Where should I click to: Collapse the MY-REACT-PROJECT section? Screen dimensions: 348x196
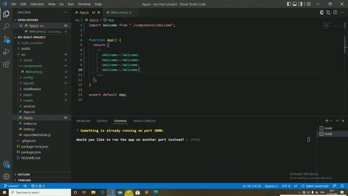tap(42, 38)
